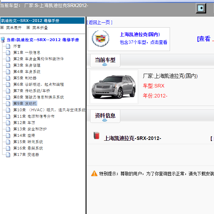Open 序言 in the tree

coord(17,46)
